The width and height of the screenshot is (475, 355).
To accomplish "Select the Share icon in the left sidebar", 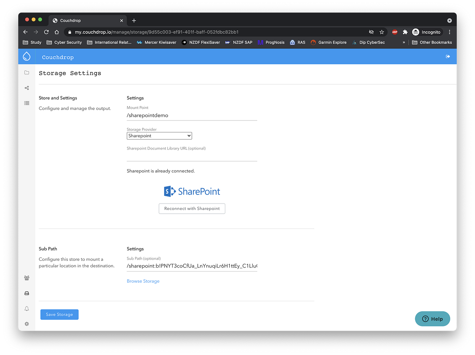I will 26,88.
